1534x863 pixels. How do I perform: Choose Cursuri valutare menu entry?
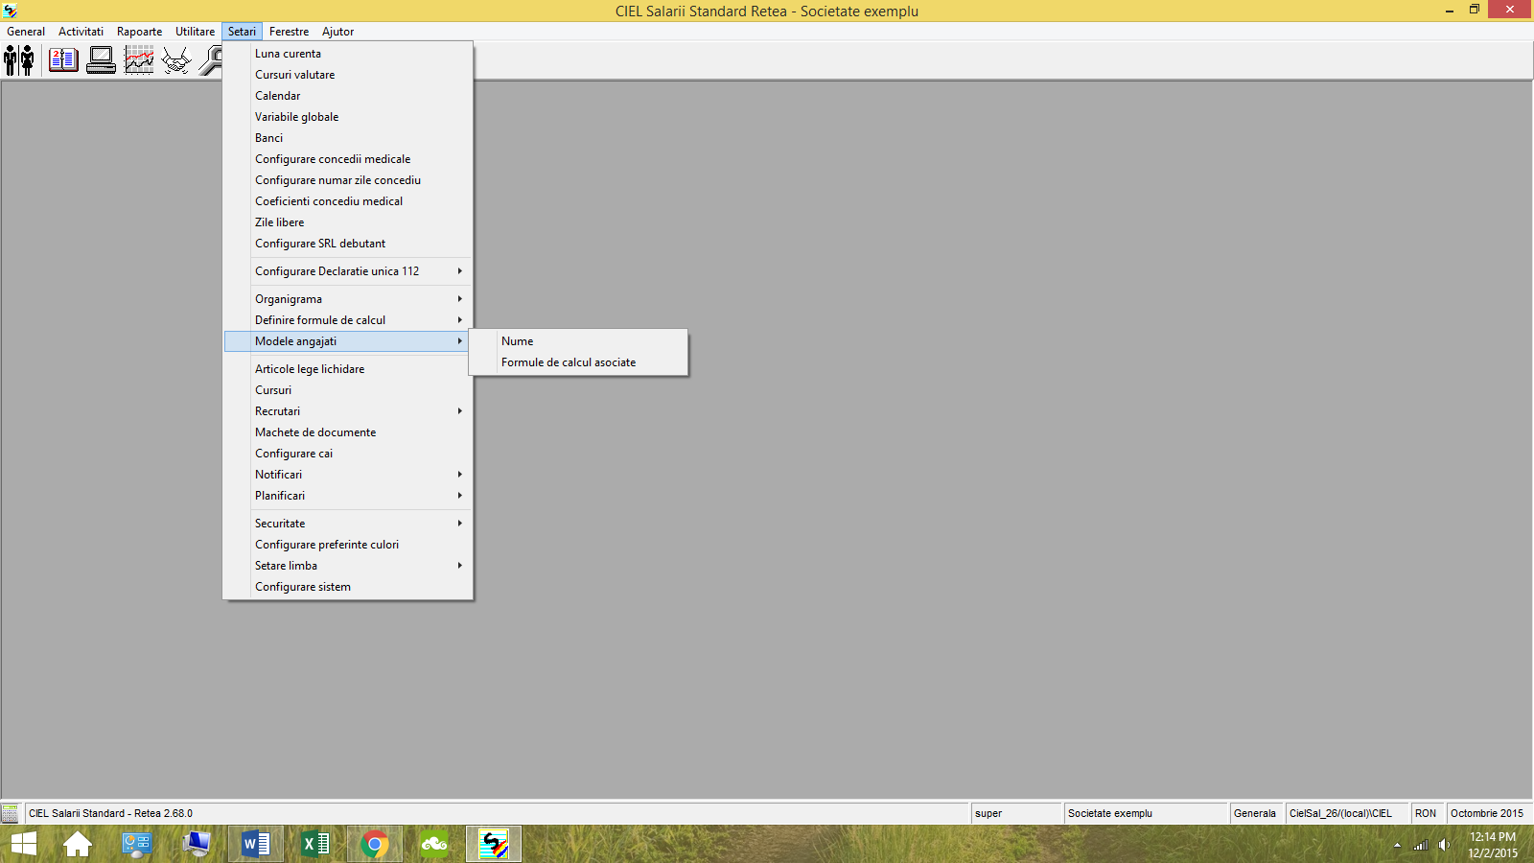(348, 75)
